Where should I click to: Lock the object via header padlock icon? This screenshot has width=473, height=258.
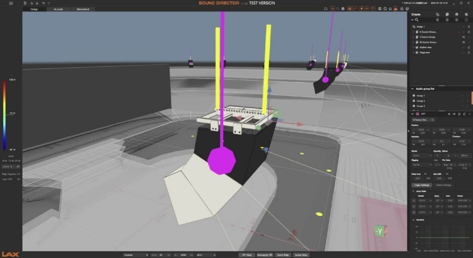[x=459, y=114]
